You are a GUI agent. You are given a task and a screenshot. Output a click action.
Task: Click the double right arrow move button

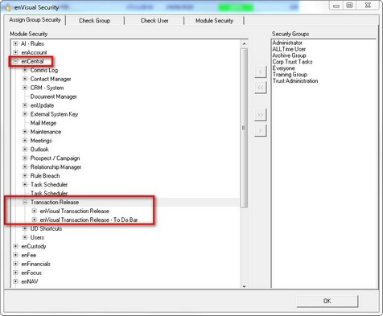point(261,115)
